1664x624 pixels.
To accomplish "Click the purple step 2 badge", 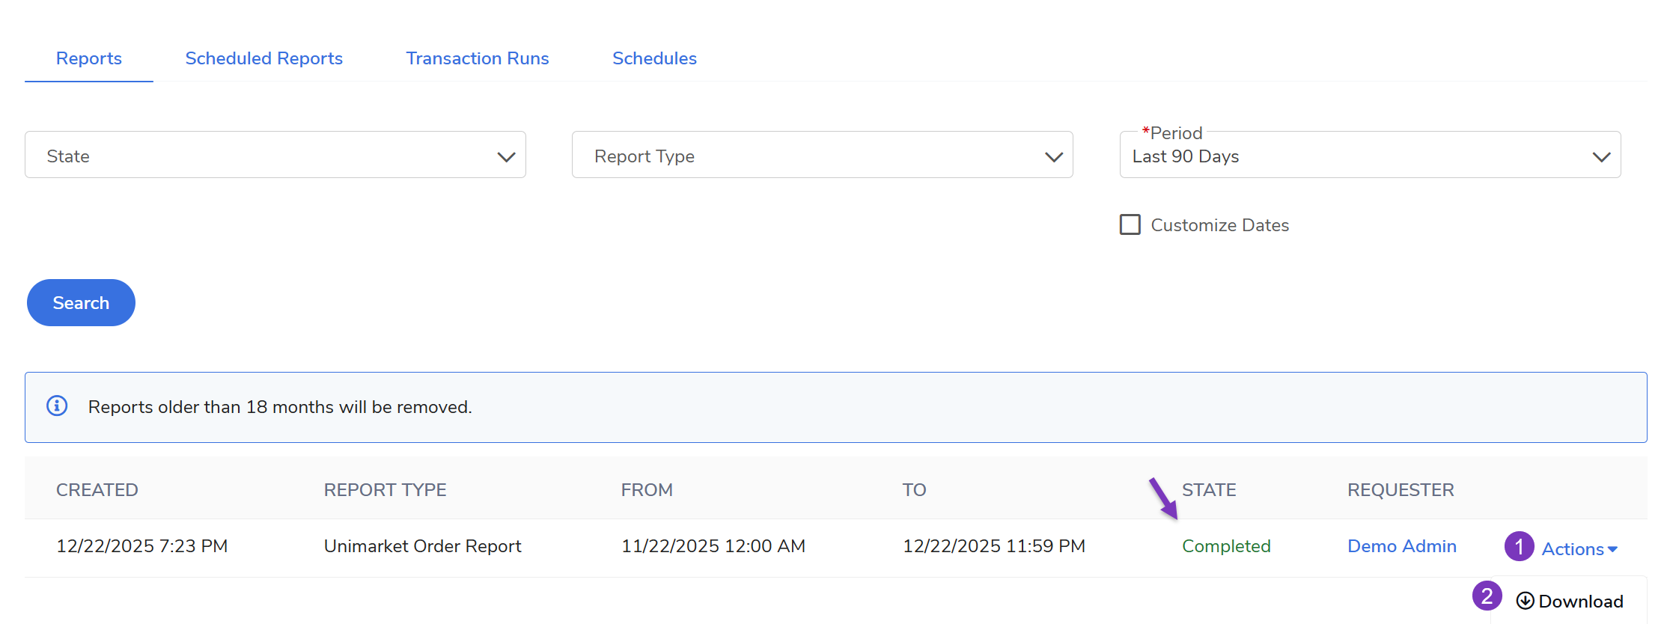I will point(1487,596).
